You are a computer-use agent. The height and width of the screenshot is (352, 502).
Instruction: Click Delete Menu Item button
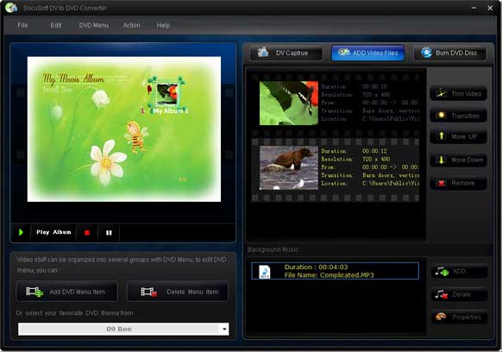pyautogui.click(x=178, y=292)
